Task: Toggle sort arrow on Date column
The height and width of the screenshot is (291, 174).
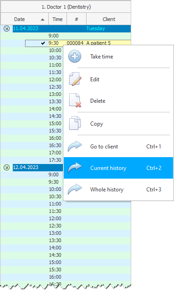Action: (x=42, y=20)
